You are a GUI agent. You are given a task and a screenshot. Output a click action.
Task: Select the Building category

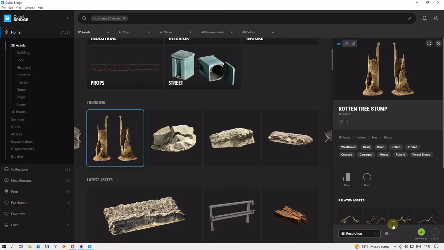click(23, 53)
